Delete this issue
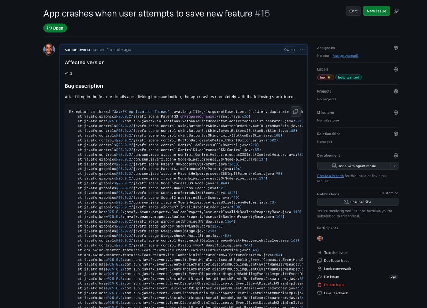The width and height of the screenshot is (427, 308). (x=331, y=285)
